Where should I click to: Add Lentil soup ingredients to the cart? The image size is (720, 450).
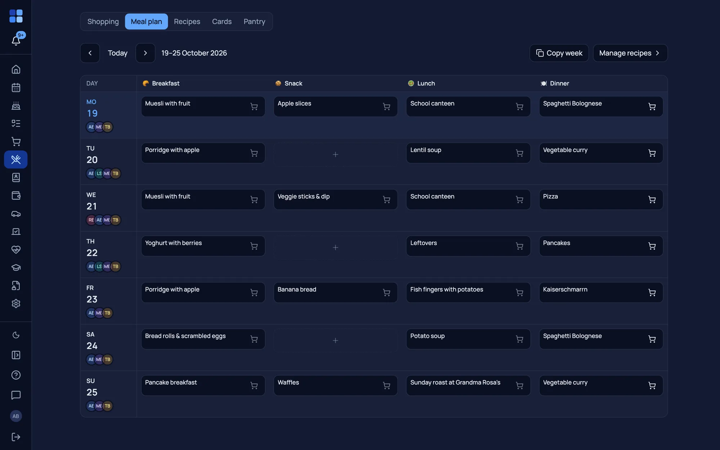(519, 153)
